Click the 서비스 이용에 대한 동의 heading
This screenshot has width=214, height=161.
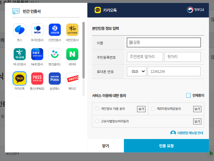pyautogui.click(x=109, y=96)
